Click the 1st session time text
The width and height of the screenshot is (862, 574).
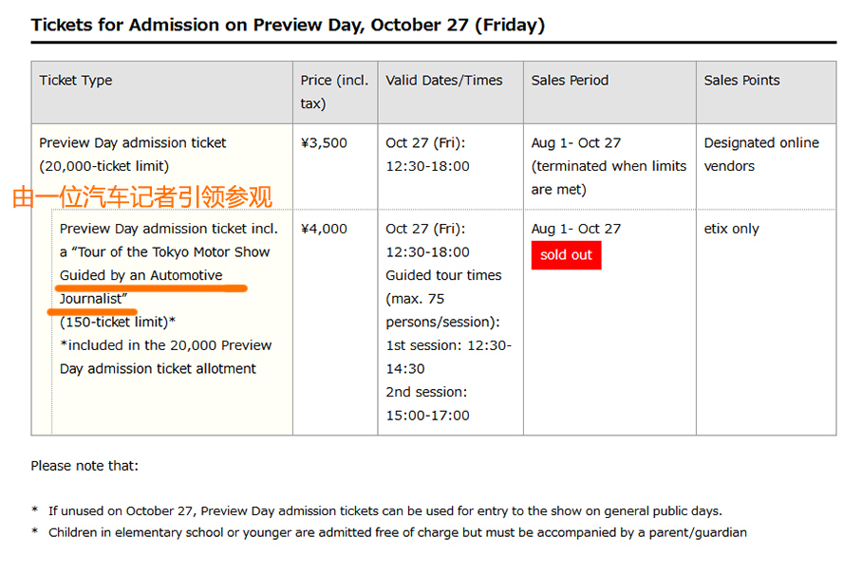click(x=449, y=357)
